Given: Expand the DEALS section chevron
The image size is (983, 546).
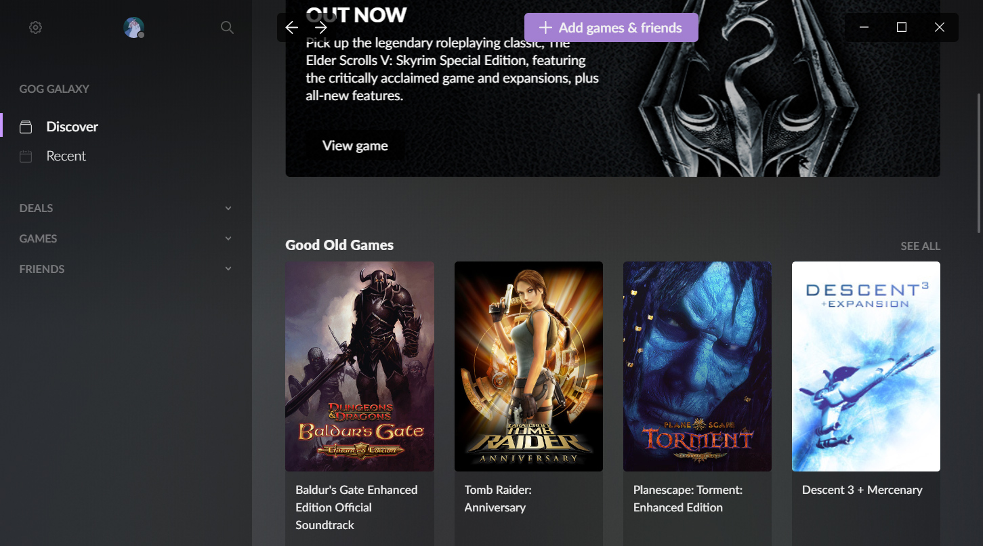Looking at the screenshot, I should pyautogui.click(x=228, y=208).
